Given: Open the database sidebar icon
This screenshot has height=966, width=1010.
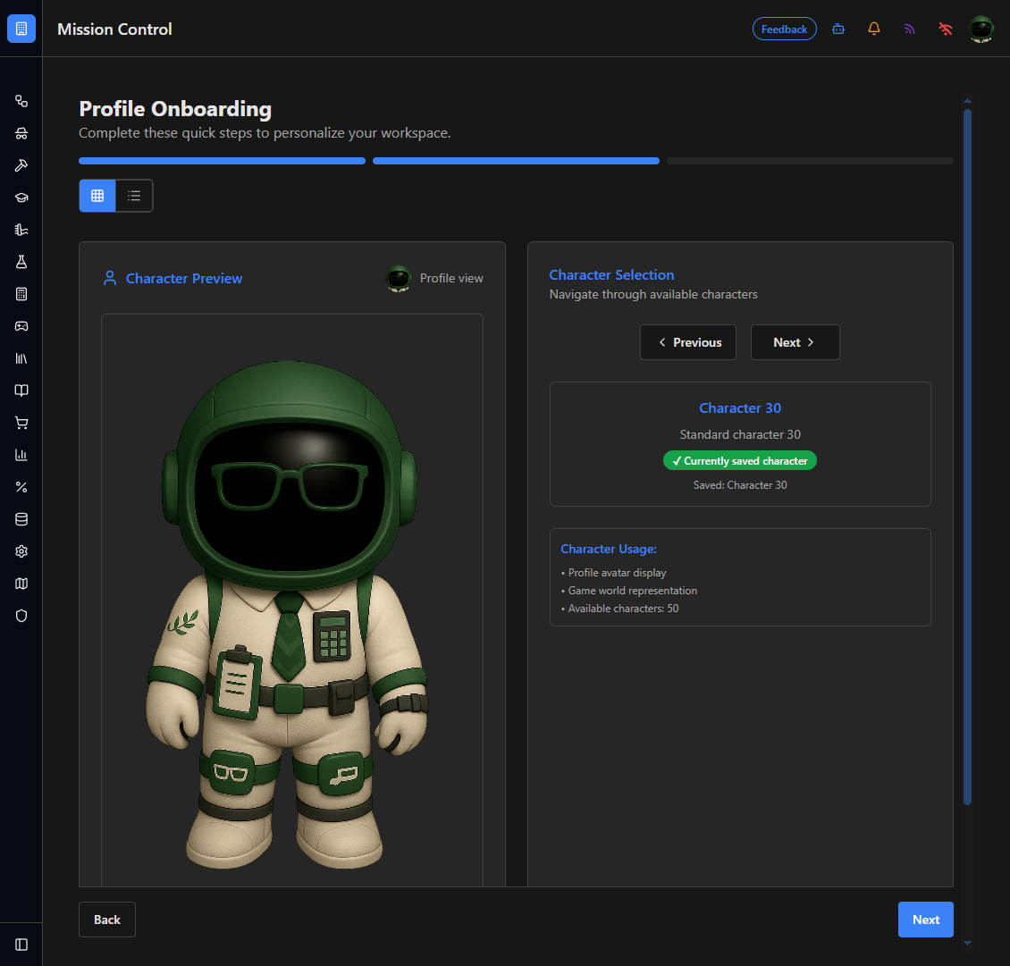Looking at the screenshot, I should (x=21, y=520).
